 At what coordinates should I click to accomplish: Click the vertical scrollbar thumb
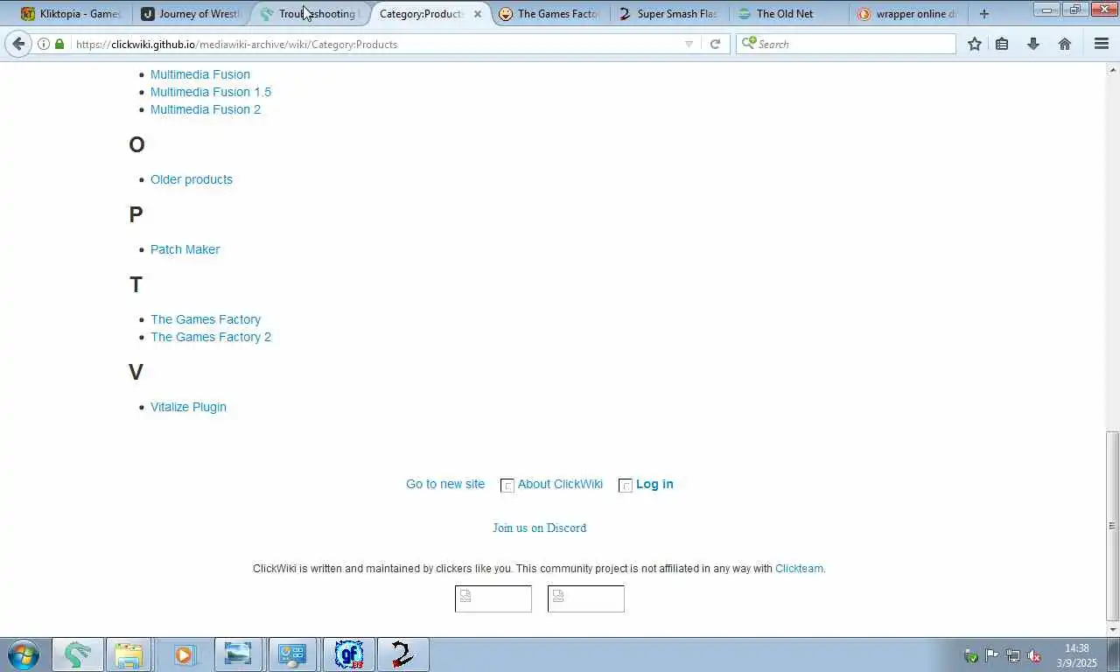click(1112, 525)
